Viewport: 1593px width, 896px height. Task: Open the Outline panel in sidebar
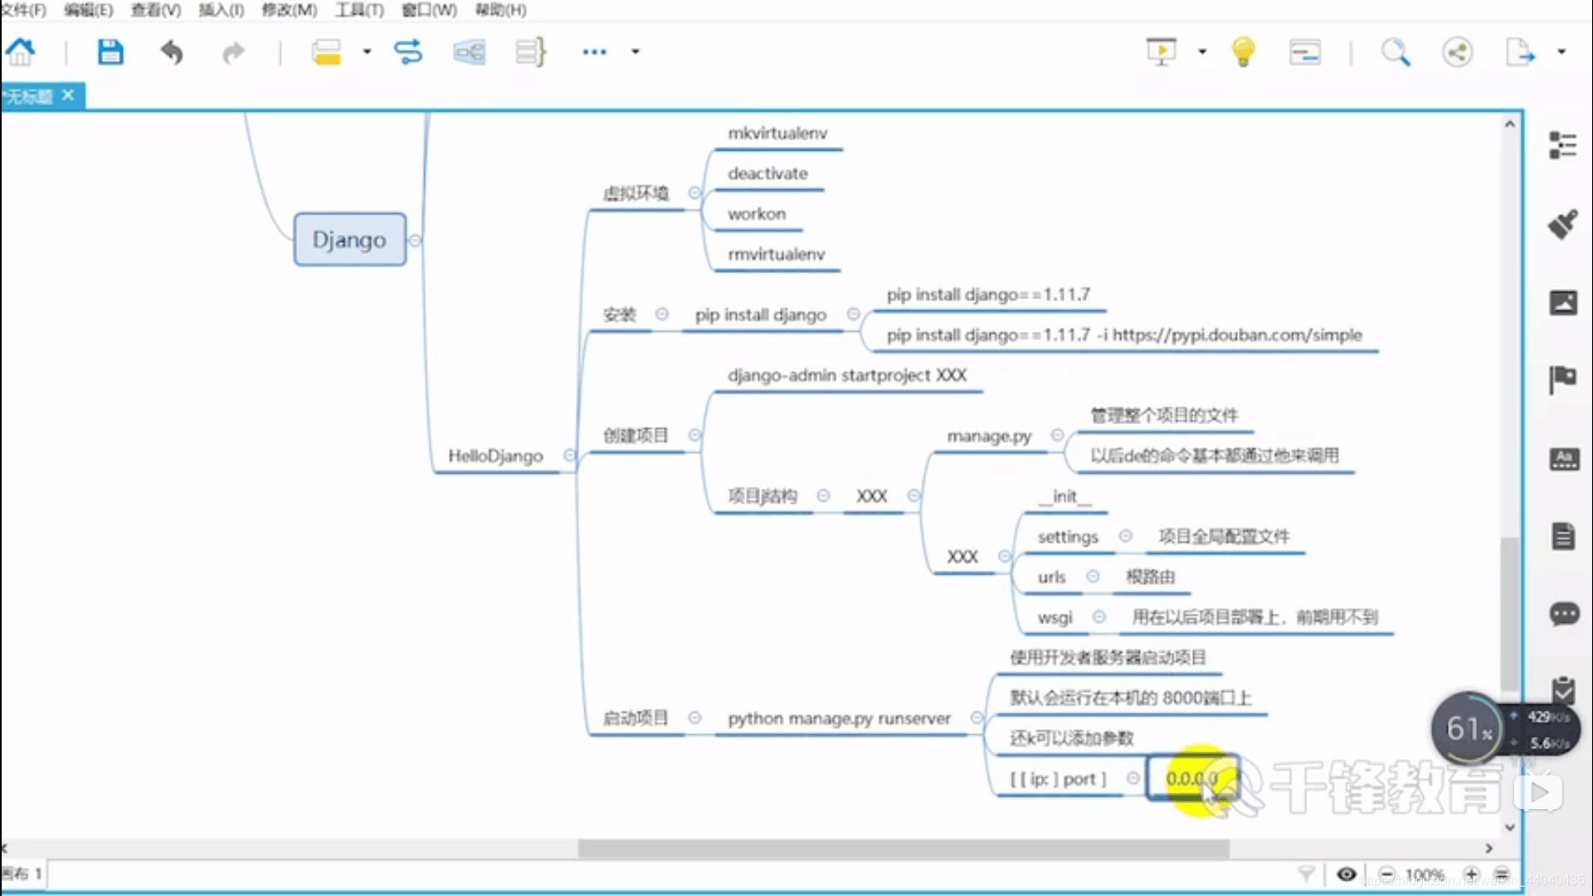[1563, 145]
